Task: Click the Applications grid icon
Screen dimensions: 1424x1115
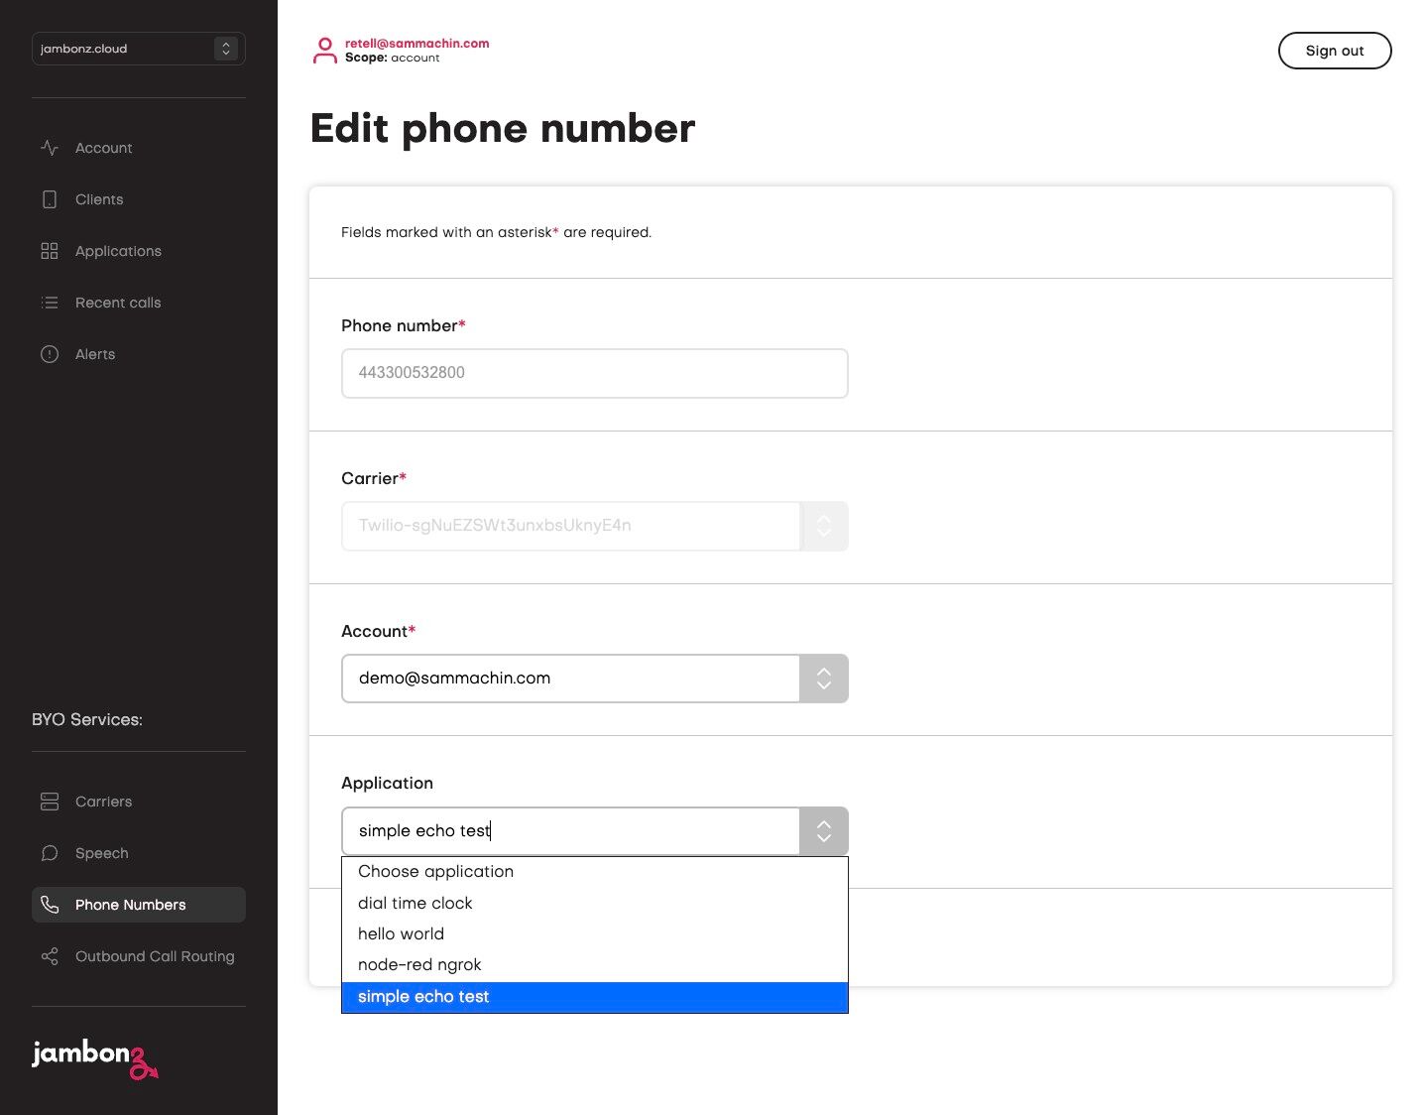Action: [x=50, y=251]
